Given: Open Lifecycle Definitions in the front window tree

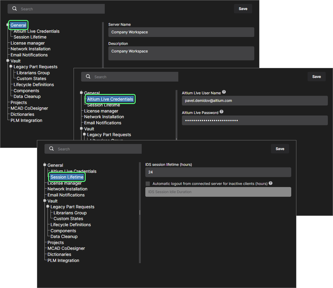Looking at the screenshot, I should coord(71,225).
